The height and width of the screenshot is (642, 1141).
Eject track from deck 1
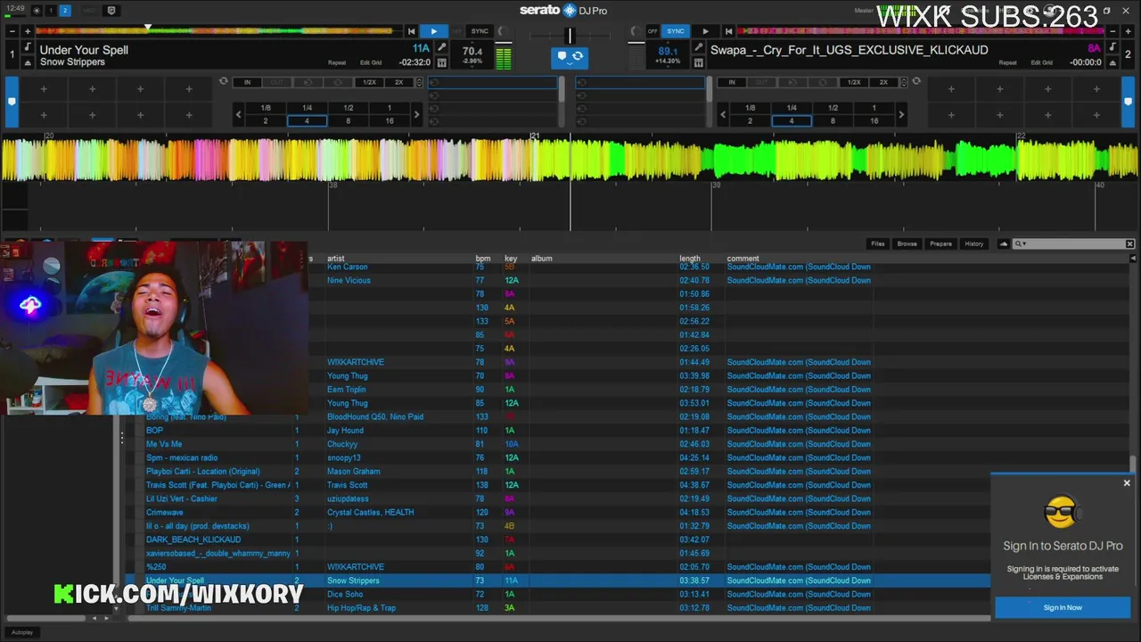click(x=28, y=62)
